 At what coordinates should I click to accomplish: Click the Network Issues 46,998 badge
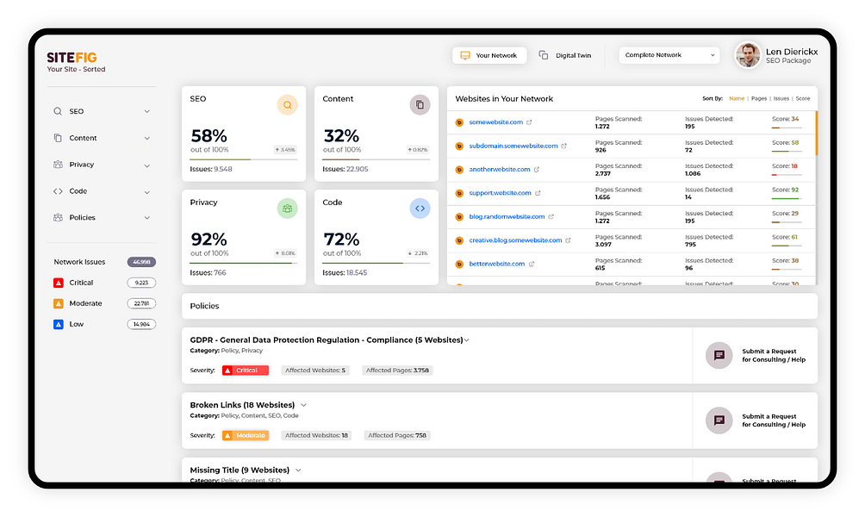pos(141,262)
